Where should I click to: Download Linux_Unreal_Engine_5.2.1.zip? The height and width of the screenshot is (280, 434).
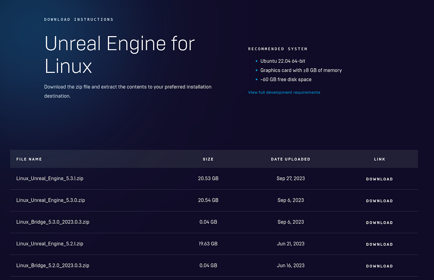(379, 244)
